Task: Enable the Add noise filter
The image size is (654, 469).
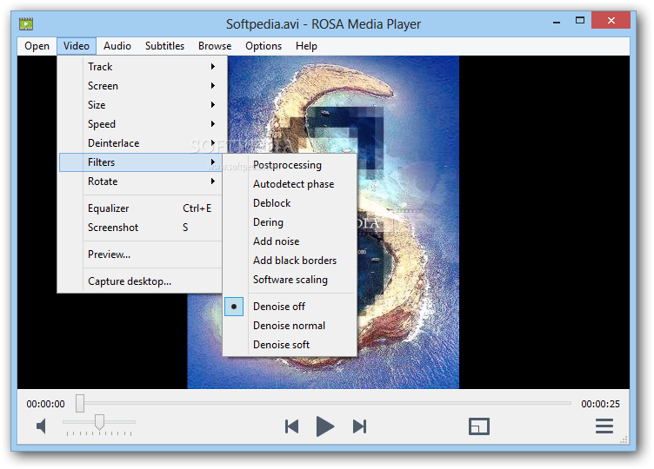Action: click(x=290, y=241)
